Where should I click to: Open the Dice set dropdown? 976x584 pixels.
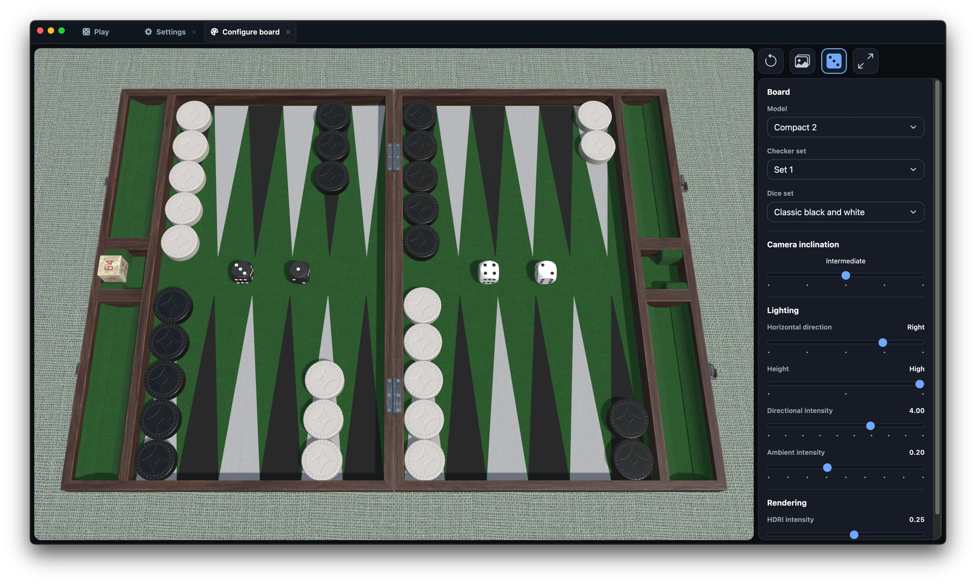point(845,212)
